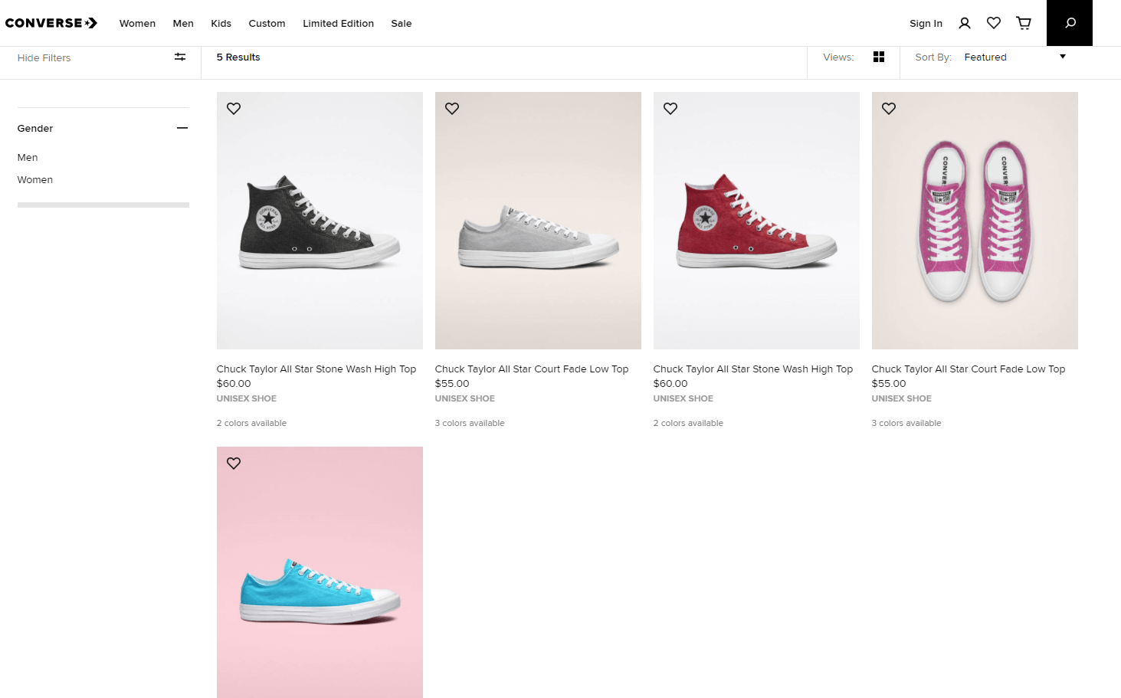Click the gray Court Fade Low Top title

tap(532, 369)
